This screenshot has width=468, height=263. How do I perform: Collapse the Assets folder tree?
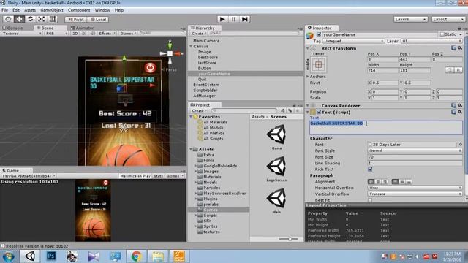pos(191,149)
